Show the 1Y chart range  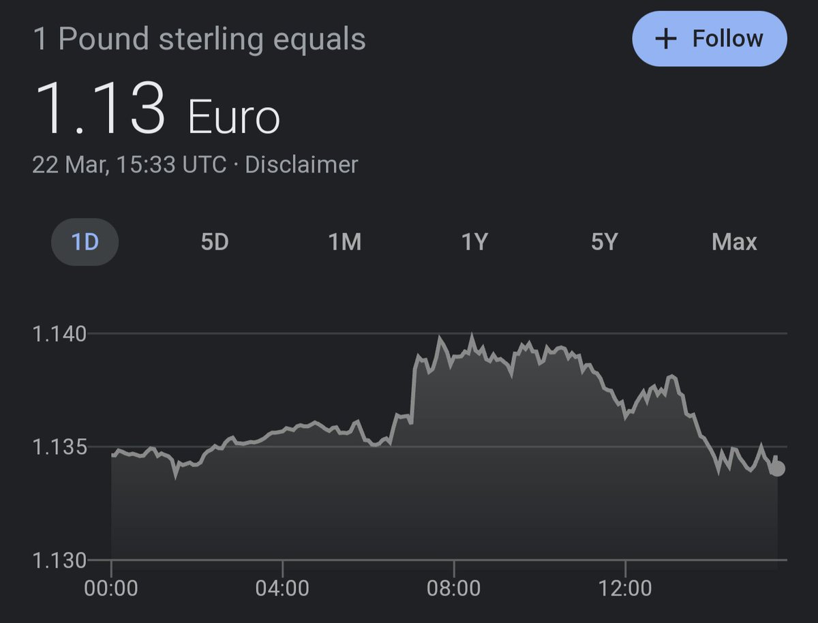pyautogui.click(x=474, y=242)
